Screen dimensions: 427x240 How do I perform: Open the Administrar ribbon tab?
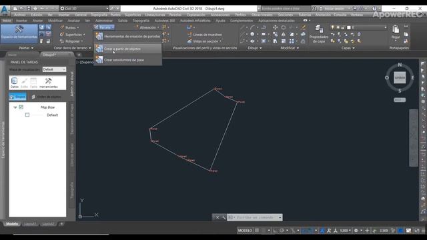click(x=104, y=21)
